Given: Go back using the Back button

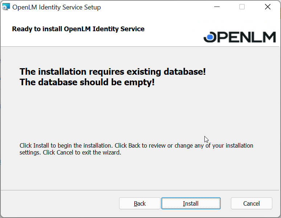Looking at the screenshot, I should [x=139, y=203].
